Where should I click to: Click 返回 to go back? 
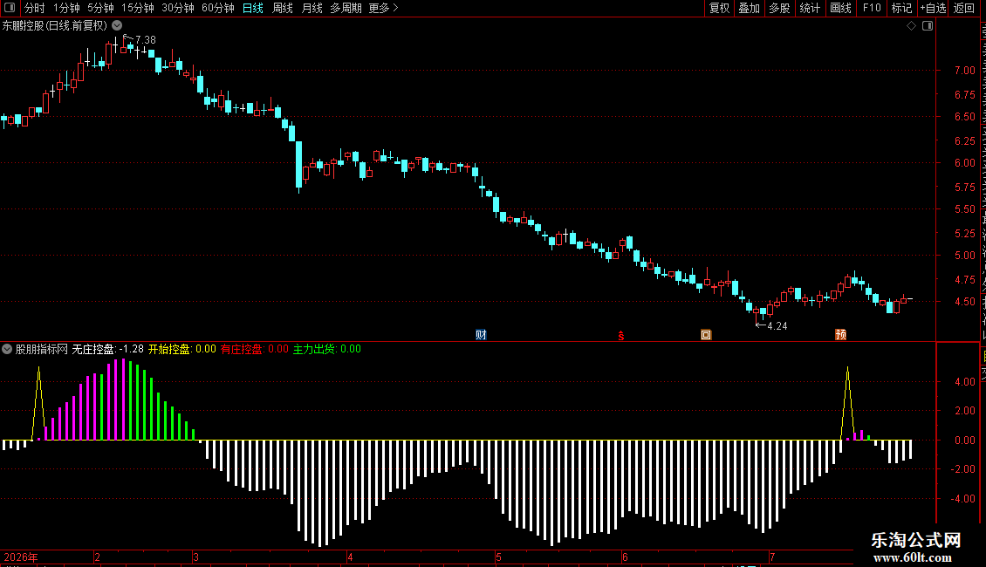point(964,8)
